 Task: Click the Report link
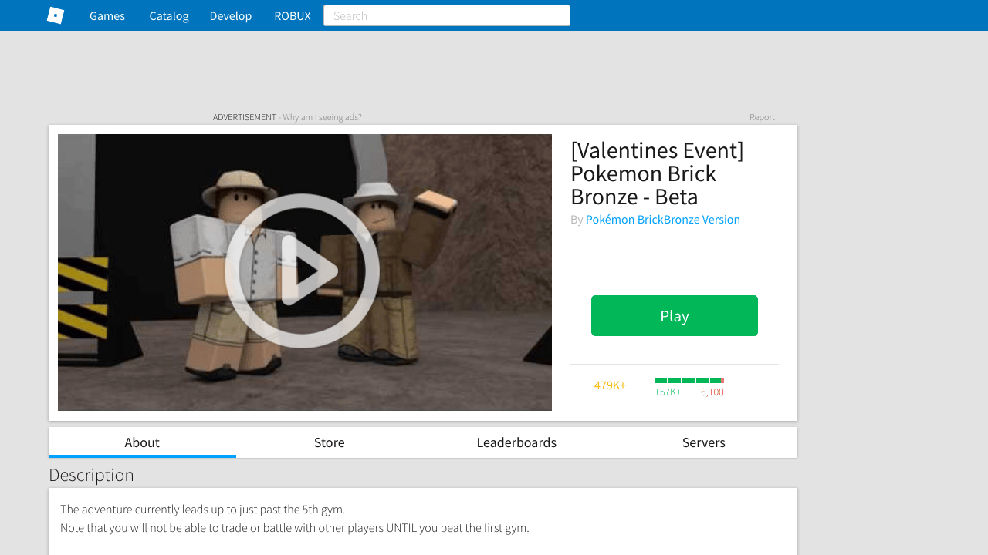pyautogui.click(x=762, y=117)
